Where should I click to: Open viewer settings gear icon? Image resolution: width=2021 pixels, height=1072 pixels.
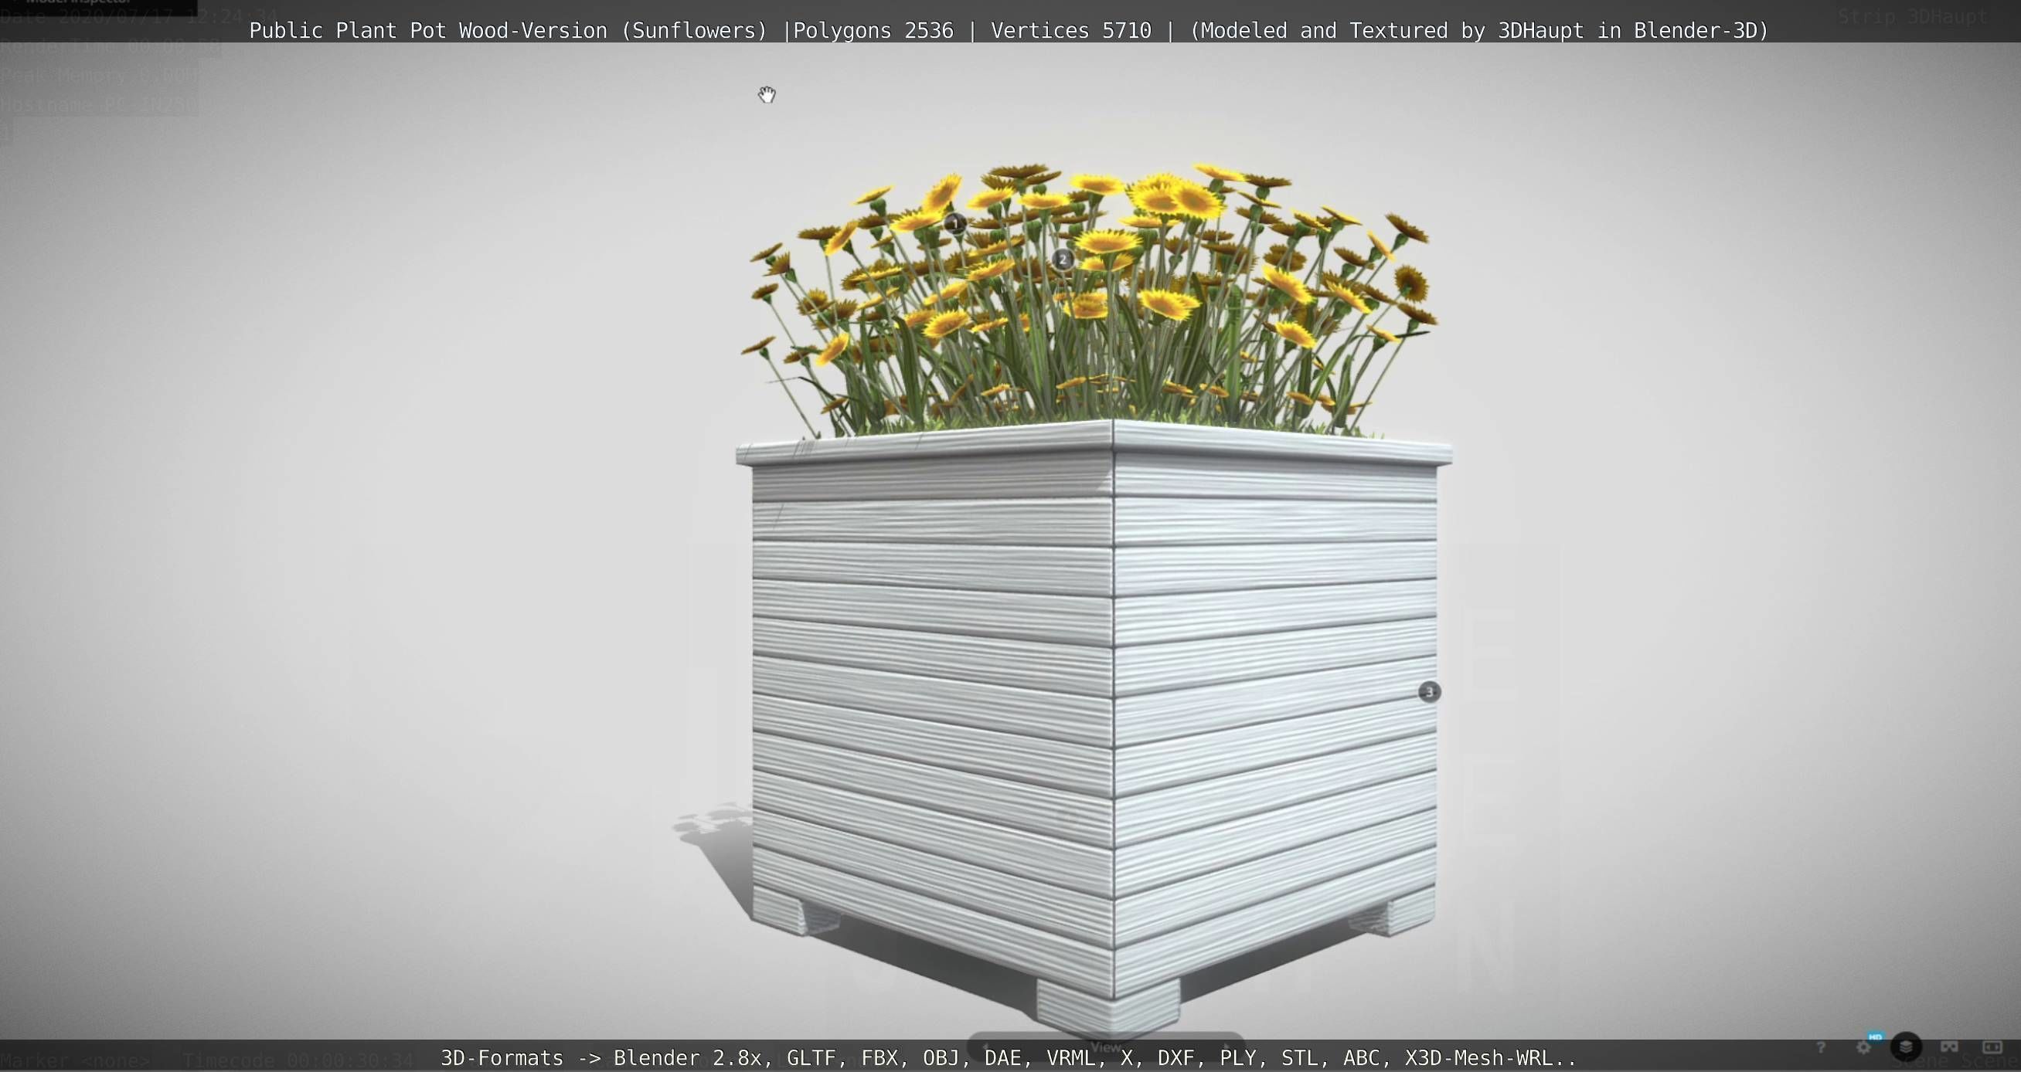pos(1864,1047)
